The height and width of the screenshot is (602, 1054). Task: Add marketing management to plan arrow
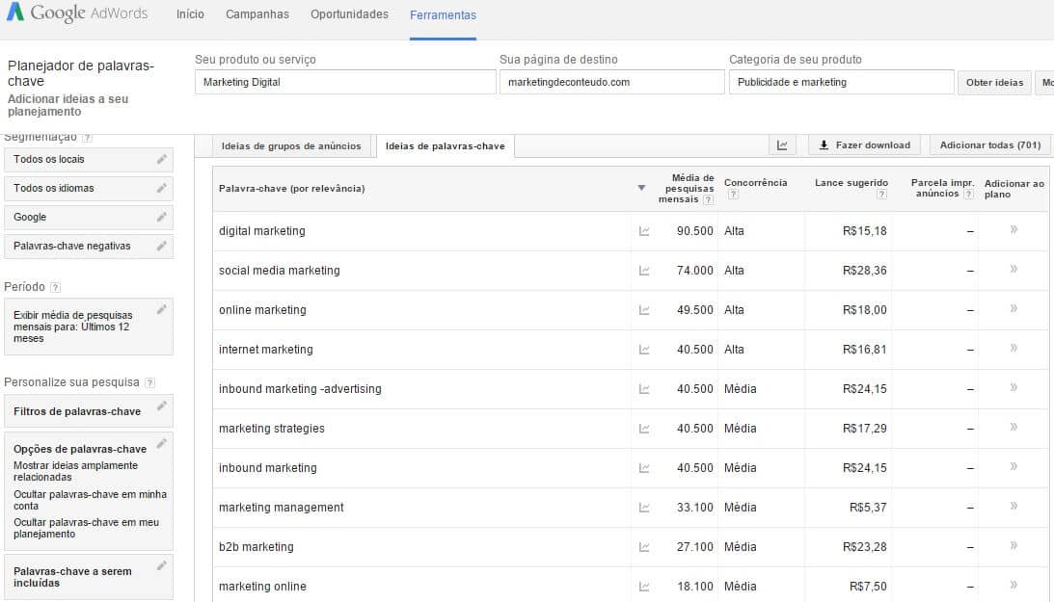1013,507
